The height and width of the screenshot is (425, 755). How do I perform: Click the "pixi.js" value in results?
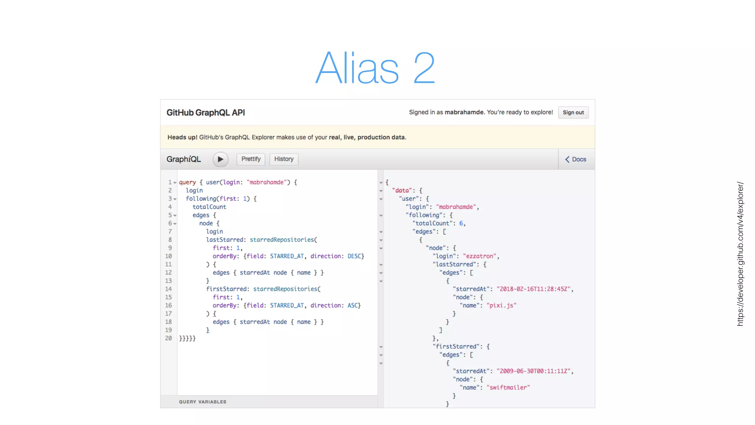tap(501, 305)
